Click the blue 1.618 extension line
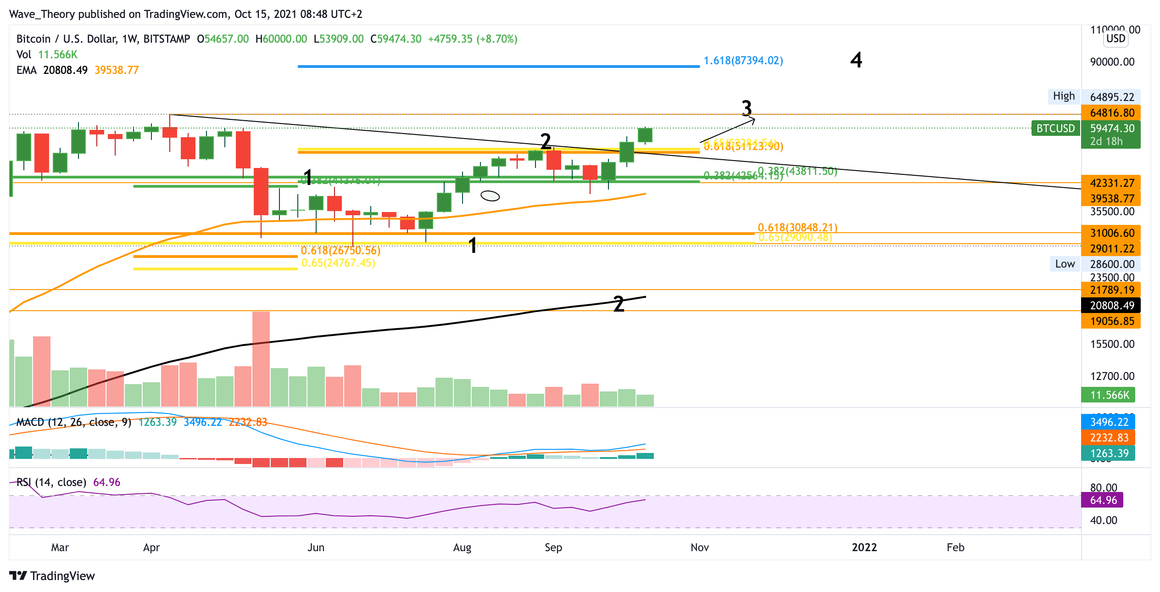1160x592 pixels. 498,67
